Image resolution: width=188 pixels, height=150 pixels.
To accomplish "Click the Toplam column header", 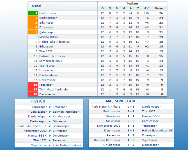I will coord(132,4).
